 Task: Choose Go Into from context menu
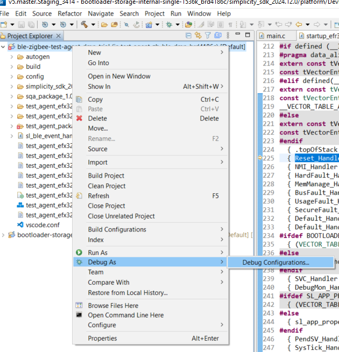[x=151, y=63]
